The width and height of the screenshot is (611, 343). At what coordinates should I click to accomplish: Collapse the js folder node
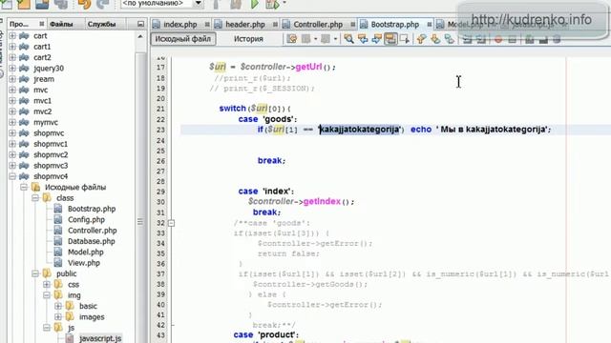(x=47, y=328)
